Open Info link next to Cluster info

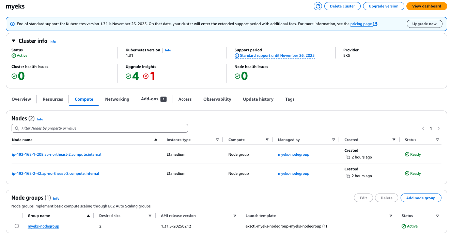point(52,41)
